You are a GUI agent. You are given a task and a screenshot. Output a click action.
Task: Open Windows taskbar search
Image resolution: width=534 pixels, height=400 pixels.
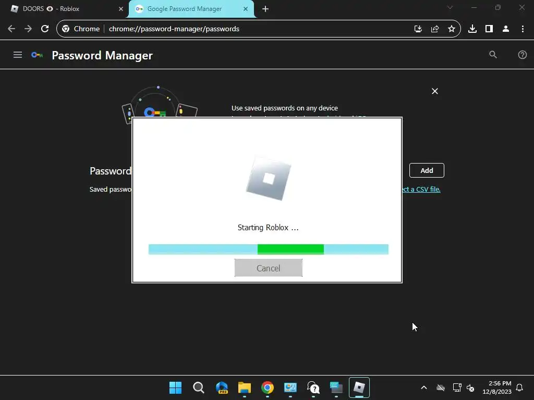pos(199,387)
